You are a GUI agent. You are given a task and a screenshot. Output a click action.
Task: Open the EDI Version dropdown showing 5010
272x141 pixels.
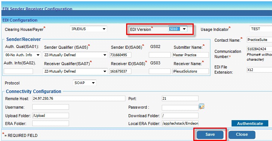[178, 29]
